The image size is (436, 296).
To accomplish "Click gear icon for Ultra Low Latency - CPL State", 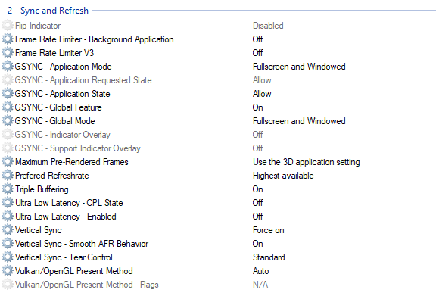I will coord(8,203).
